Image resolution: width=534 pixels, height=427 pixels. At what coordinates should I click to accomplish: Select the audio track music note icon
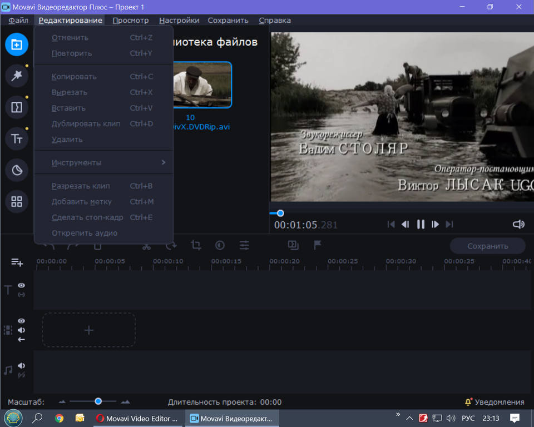click(x=8, y=370)
